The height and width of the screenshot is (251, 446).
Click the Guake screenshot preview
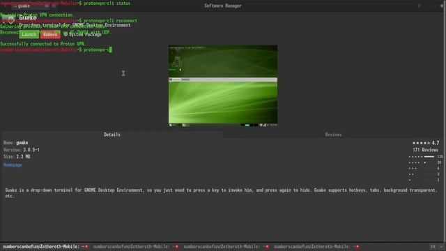223,86
